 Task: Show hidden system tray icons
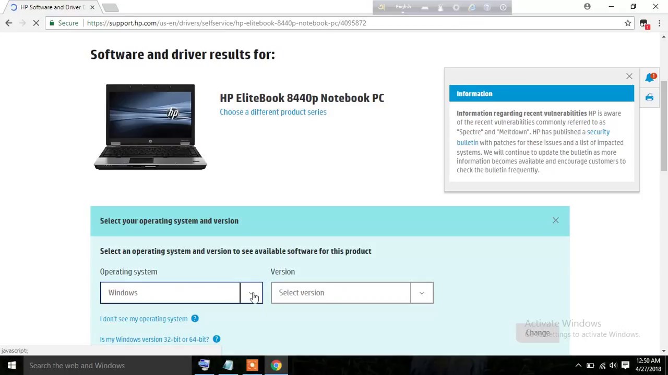(578, 366)
